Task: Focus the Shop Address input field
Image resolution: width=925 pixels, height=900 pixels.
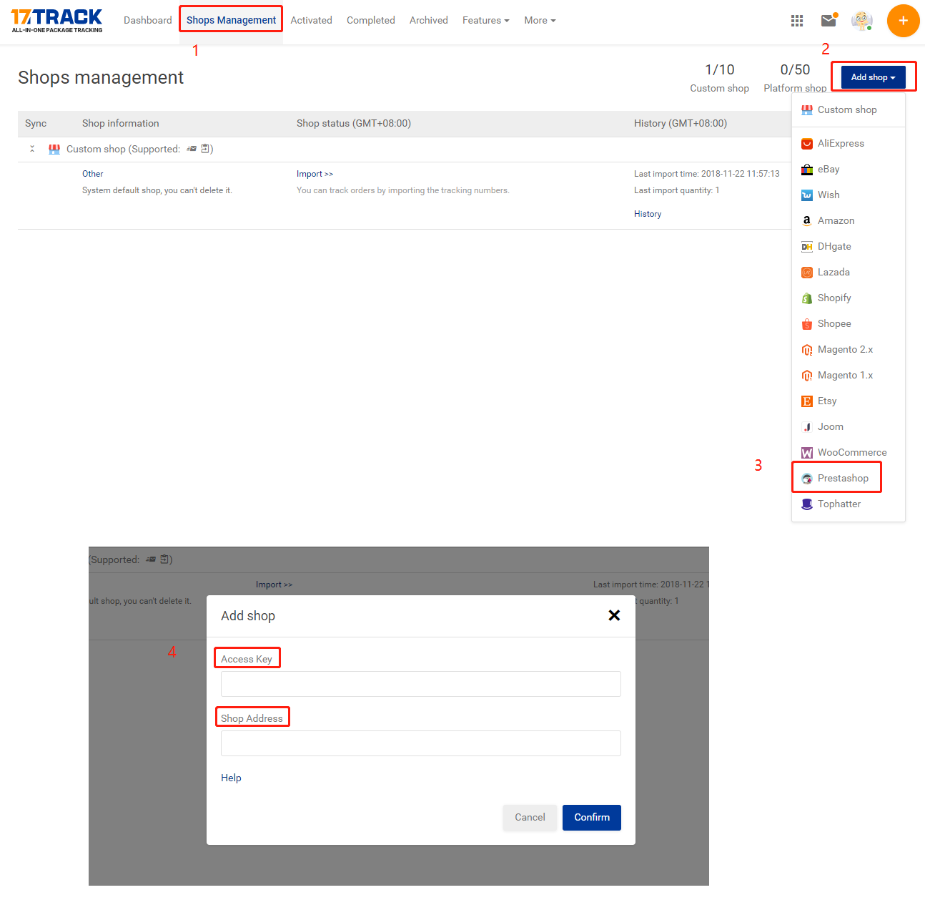Action: click(x=421, y=743)
